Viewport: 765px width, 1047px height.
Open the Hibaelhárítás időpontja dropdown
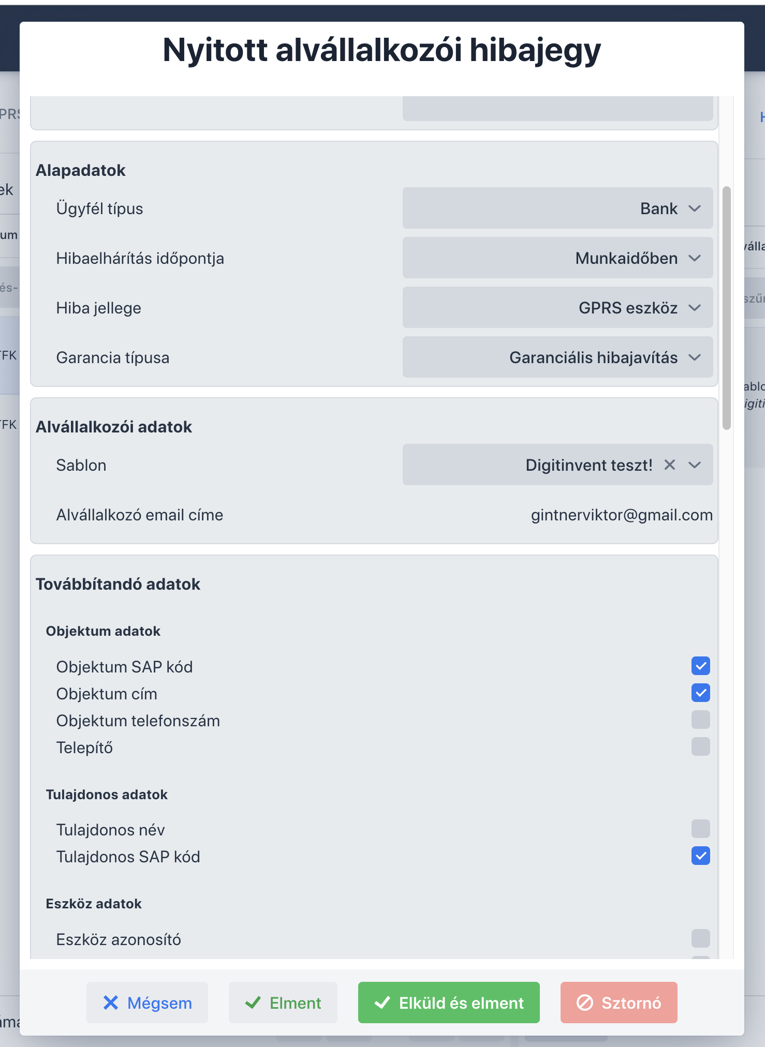558,258
